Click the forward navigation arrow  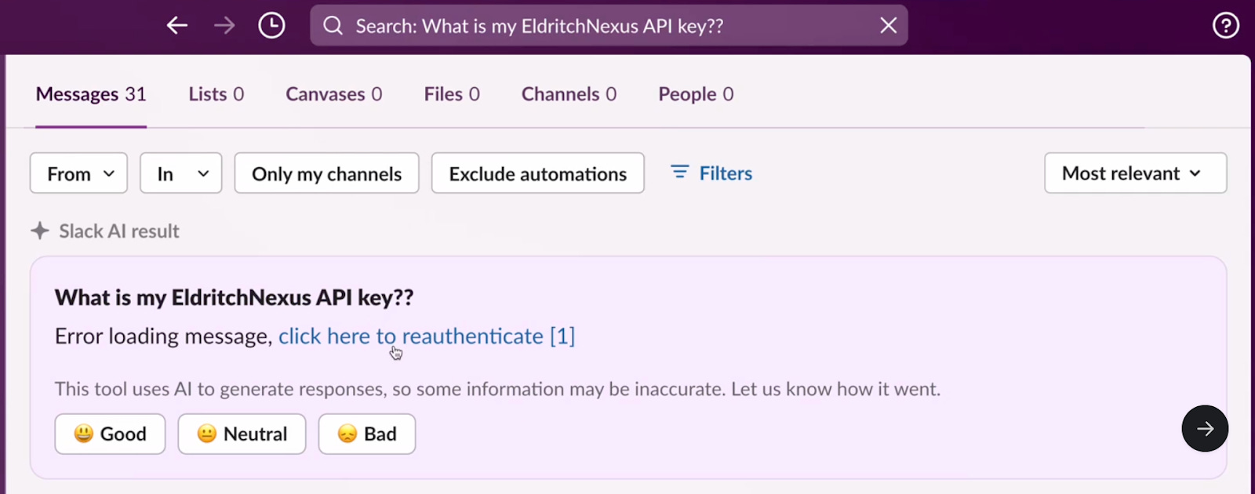(224, 26)
